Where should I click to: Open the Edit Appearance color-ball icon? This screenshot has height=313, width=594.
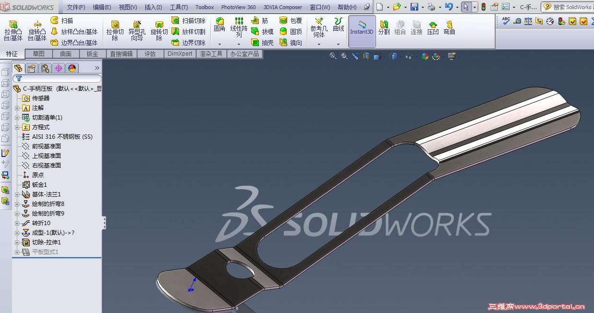pos(425,56)
